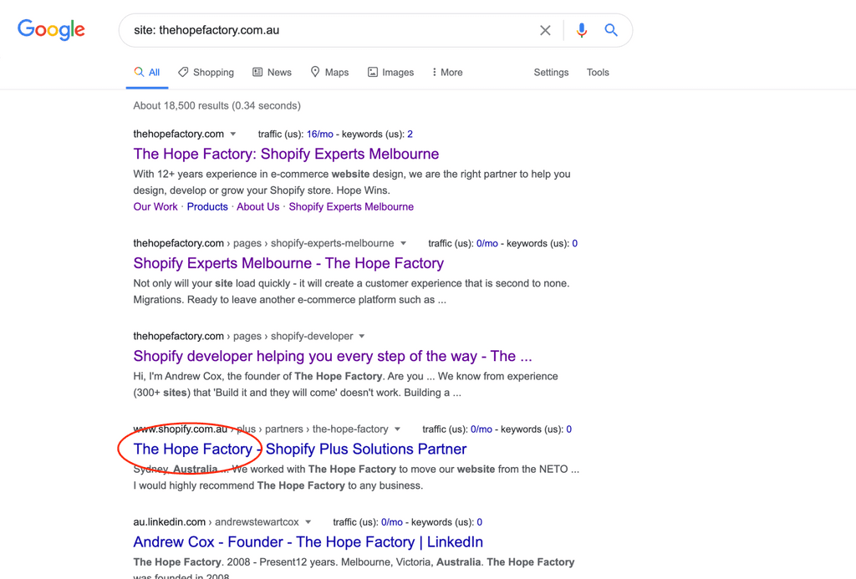
Task: Select the All tab
Action: click(147, 72)
